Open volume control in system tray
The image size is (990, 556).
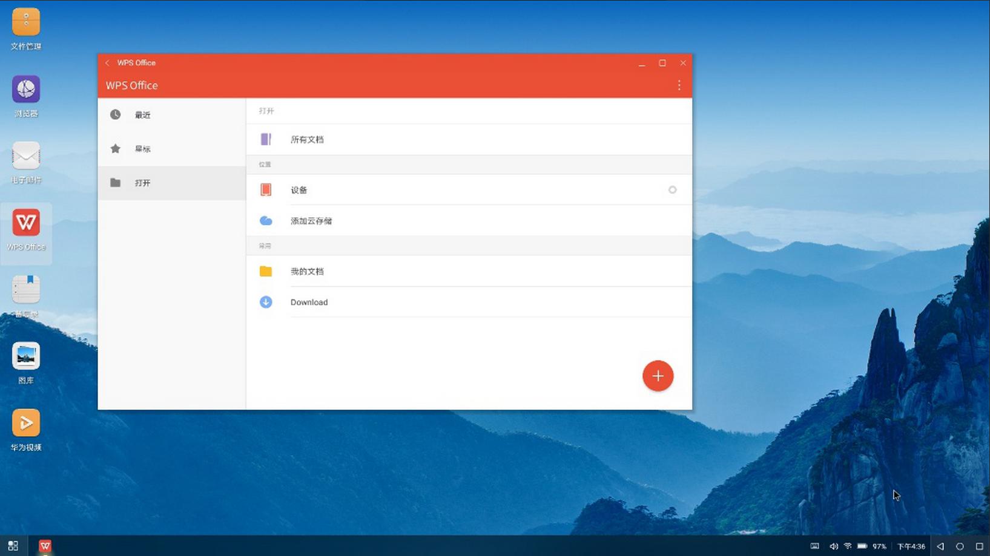834,546
